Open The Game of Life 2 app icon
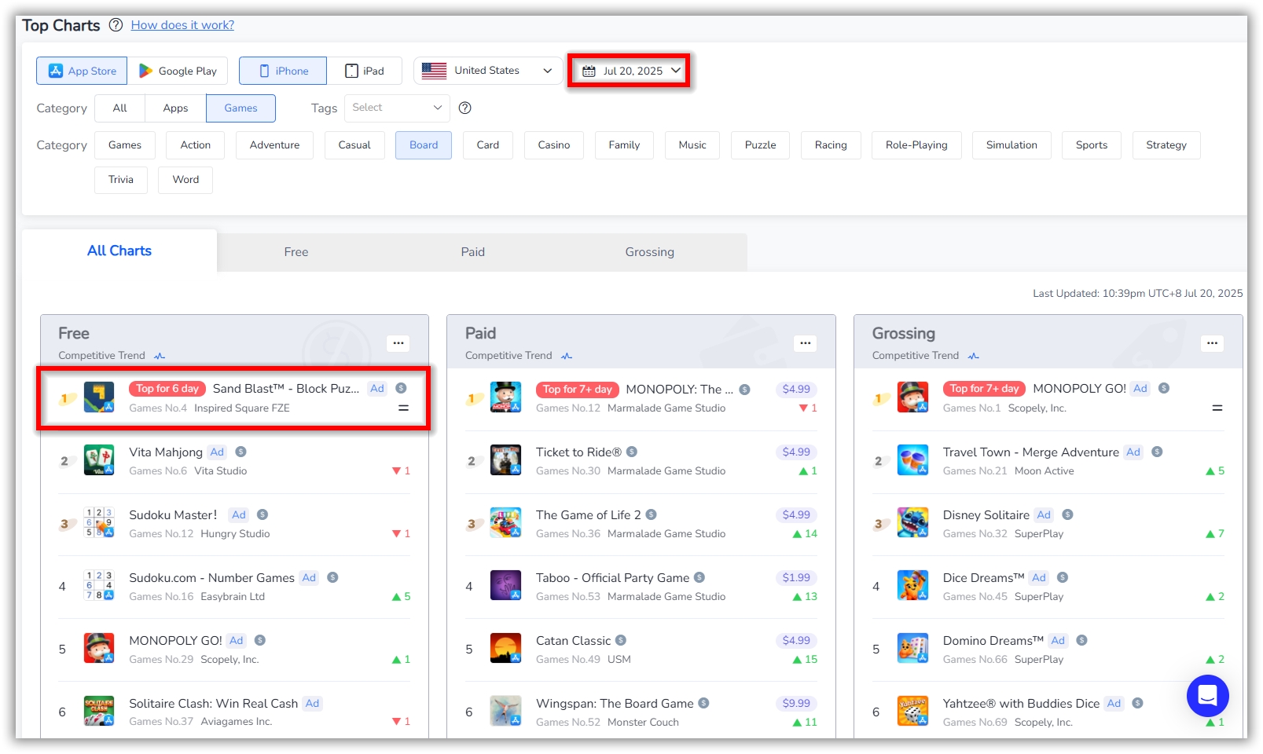 (x=506, y=523)
